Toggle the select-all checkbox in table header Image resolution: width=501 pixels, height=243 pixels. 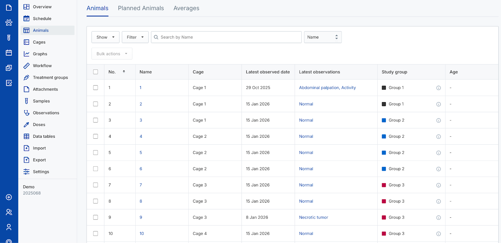(96, 72)
